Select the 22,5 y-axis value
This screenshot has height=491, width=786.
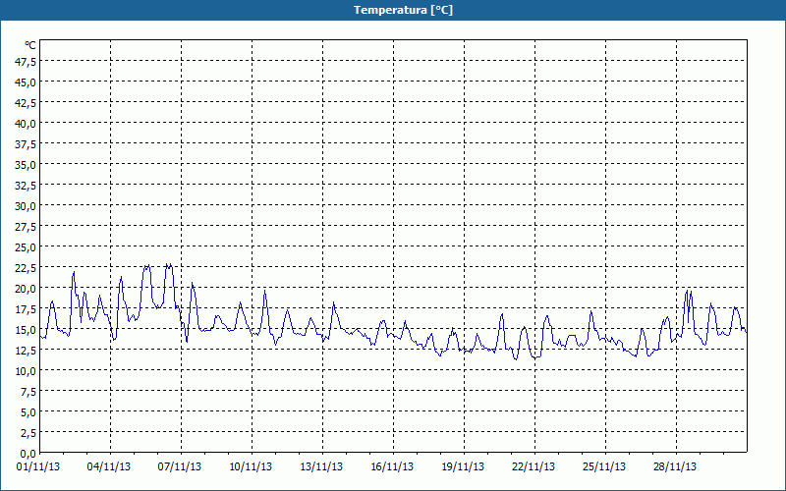point(27,268)
